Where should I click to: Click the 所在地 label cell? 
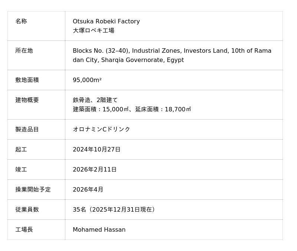tap(24, 51)
